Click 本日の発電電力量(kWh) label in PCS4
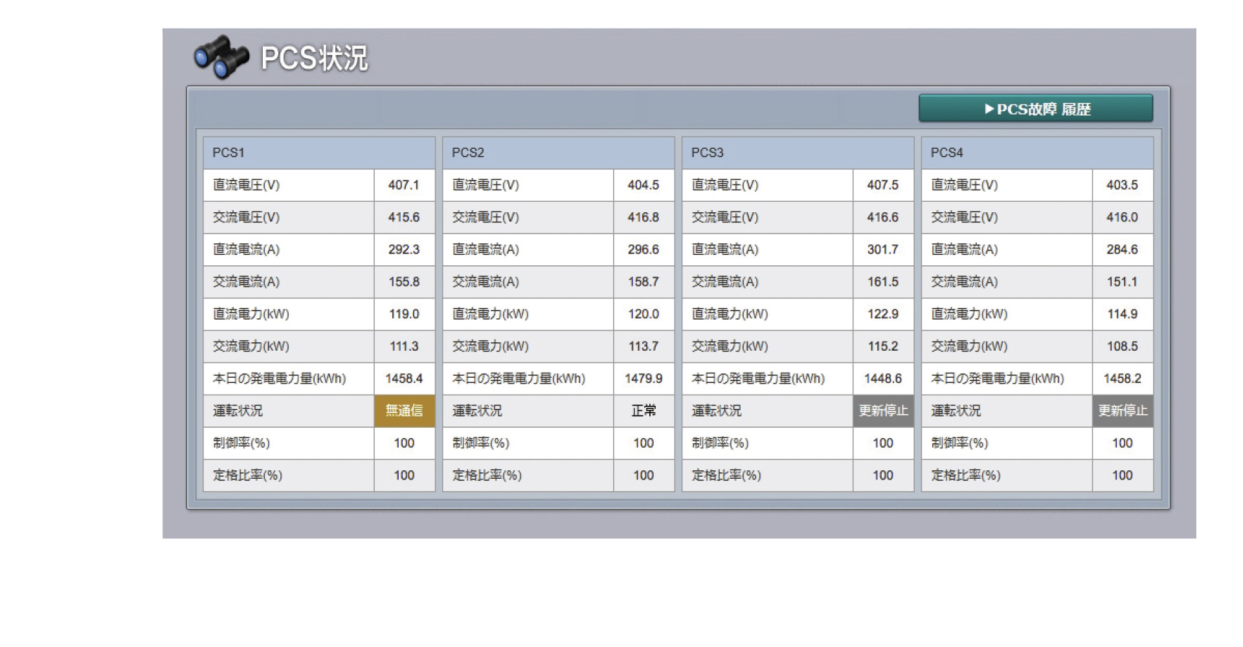This screenshot has height=647, width=1243. tap(998, 379)
